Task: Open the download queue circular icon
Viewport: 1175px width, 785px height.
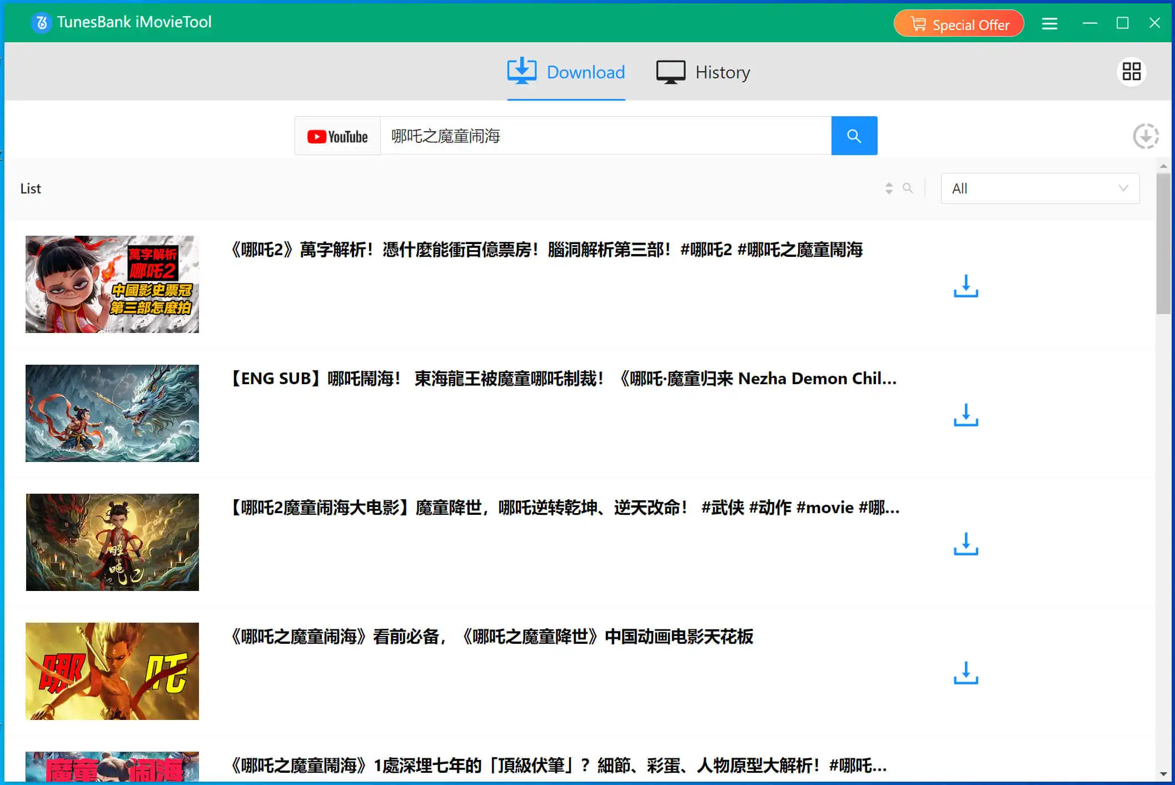Action: [1146, 136]
